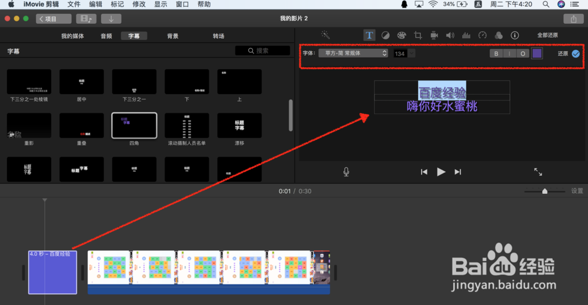Open the Apple menu
The width and height of the screenshot is (588, 305).
click(11, 4)
